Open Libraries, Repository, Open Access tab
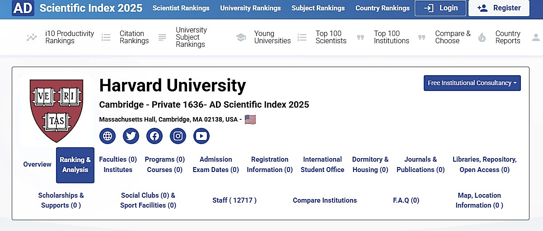 click(x=485, y=164)
